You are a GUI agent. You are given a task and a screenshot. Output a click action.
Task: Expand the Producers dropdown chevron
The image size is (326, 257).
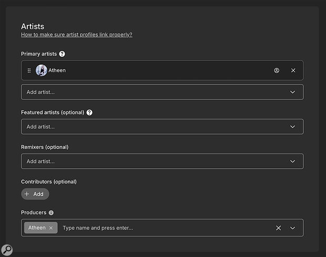292,228
